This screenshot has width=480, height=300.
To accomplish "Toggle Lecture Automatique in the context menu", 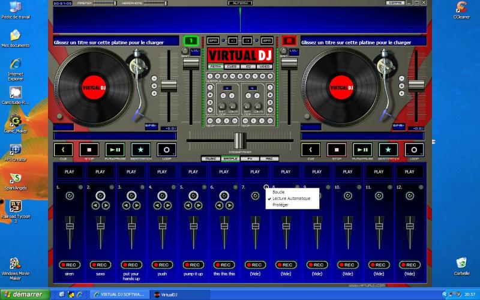I will 292,198.
